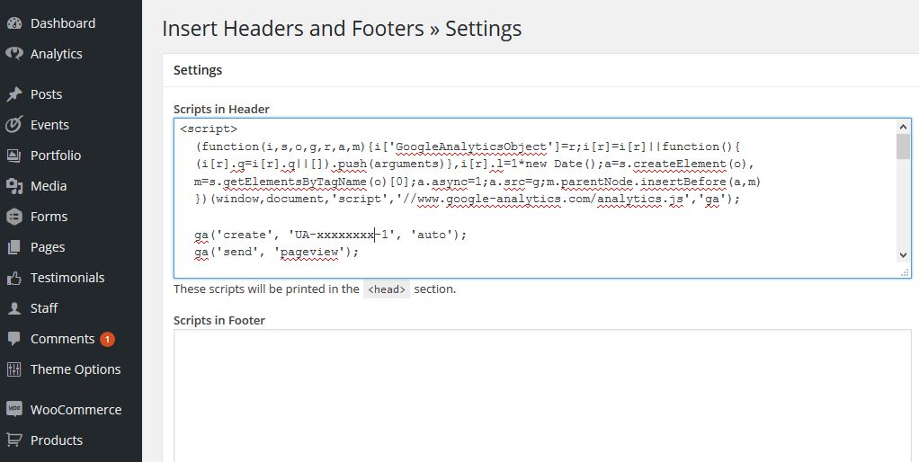Navigate to Forms
The width and height of the screenshot is (919, 462).
pos(49,217)
